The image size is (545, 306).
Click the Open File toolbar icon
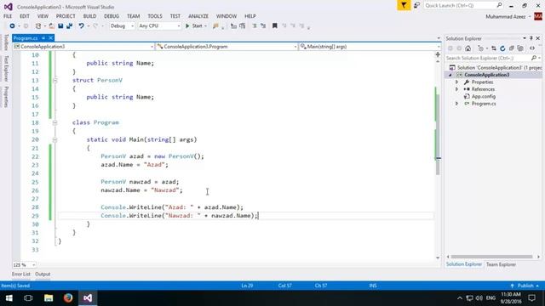(x=51, y=26)
